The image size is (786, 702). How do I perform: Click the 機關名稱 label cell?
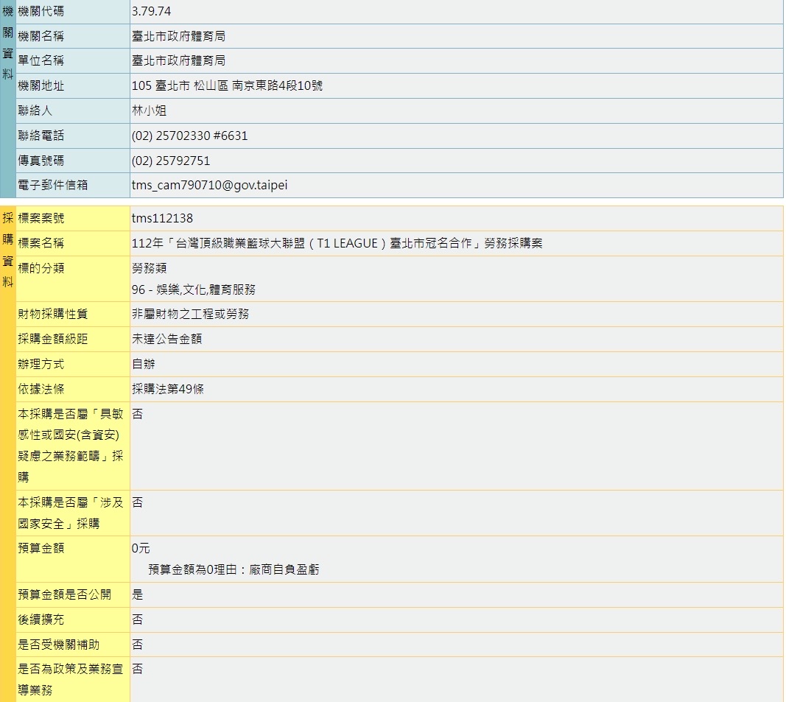pos(41,36)
